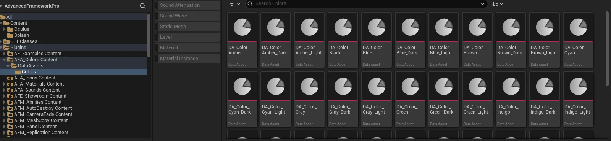Select the DA_Color_Blue_Dark asset icon
The image size is (611, 141).
[x=410, y=27]
